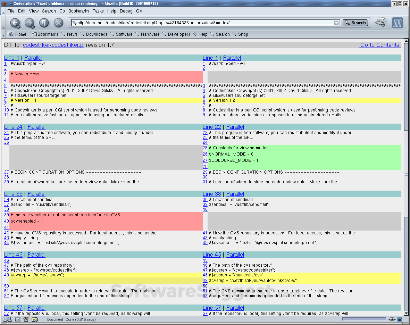Open Composer from the status bar icon
Viewport: 410px width, 325px height.
[x=26, y=319]
